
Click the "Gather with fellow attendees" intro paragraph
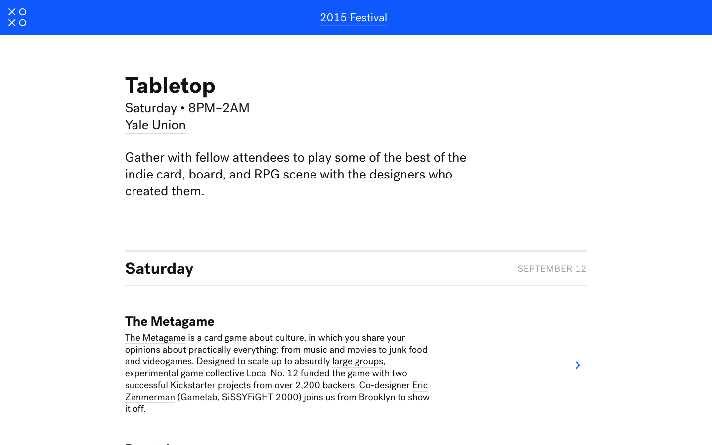coord(296,174)
